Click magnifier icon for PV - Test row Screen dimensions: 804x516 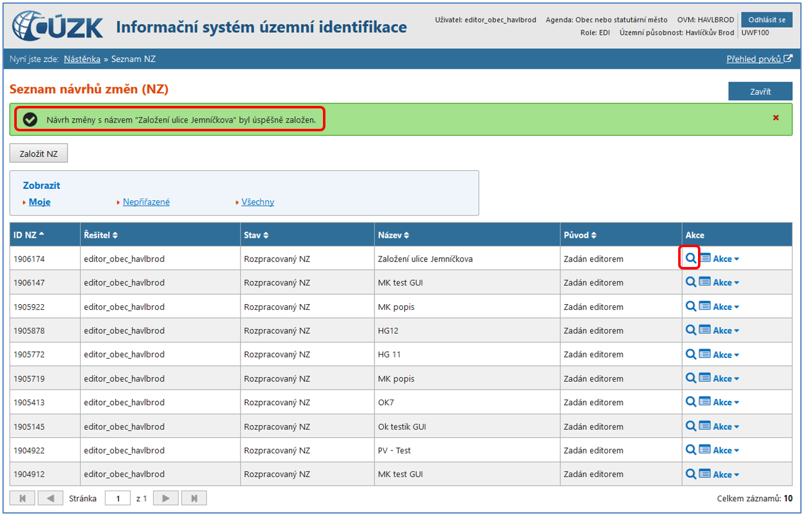[691, 450]
